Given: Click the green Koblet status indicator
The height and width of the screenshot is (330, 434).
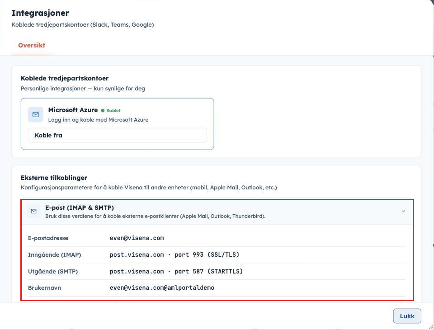Looking at the screenshot, I should 111,110.
